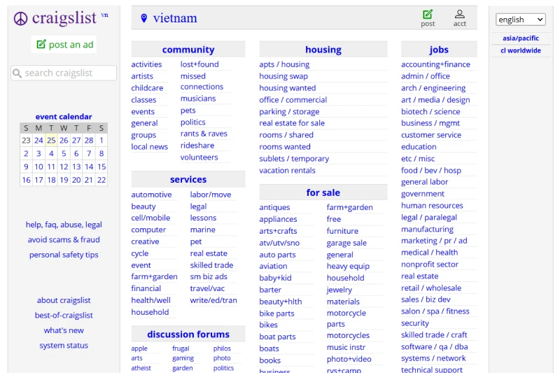The image size is (560, 373).
Task: Click the vietnam location pin icon
Action: coord(144,18)
